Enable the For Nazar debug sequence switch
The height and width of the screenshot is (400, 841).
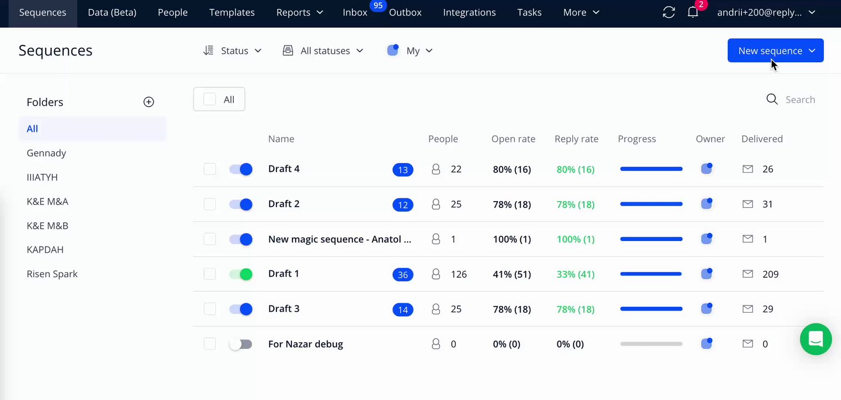pos(241,344)
